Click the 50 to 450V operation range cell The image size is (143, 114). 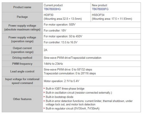pyautogui.click(x=92, y=37)
